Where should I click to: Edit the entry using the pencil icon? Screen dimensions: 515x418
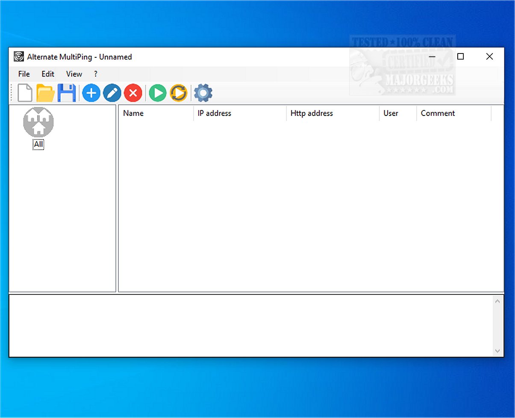pyautogui.click(x=112, y=93)
